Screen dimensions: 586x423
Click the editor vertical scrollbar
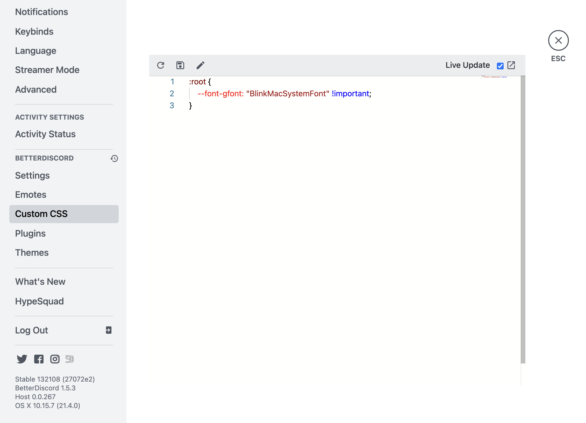[523, 220]
